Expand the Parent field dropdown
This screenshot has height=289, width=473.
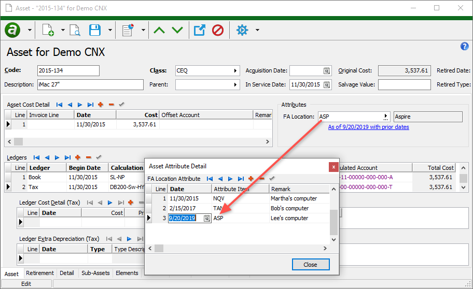pyautogui.click(x=236, y=84)
